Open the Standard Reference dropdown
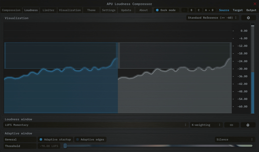259x152 pixels. 212,18
